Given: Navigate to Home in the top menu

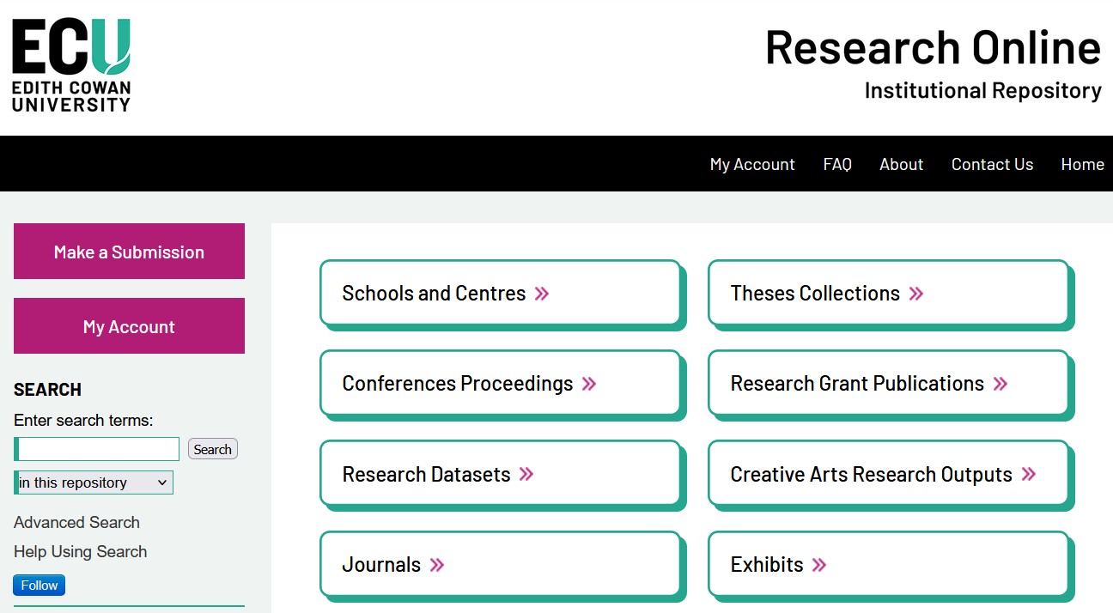Looking at the screenshot, I should click(1082, 164).
